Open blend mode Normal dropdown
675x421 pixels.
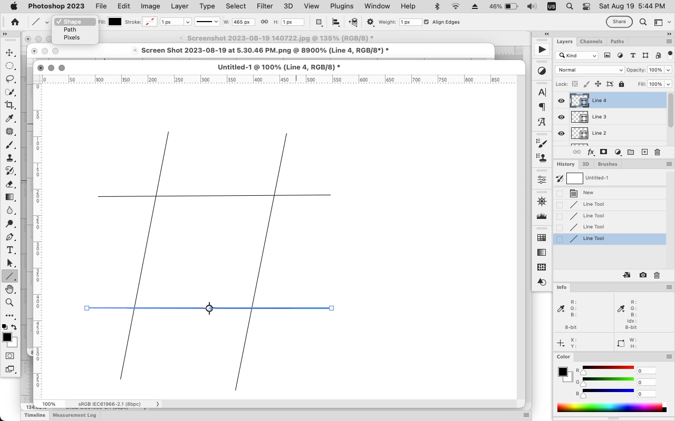click(590, 70)
